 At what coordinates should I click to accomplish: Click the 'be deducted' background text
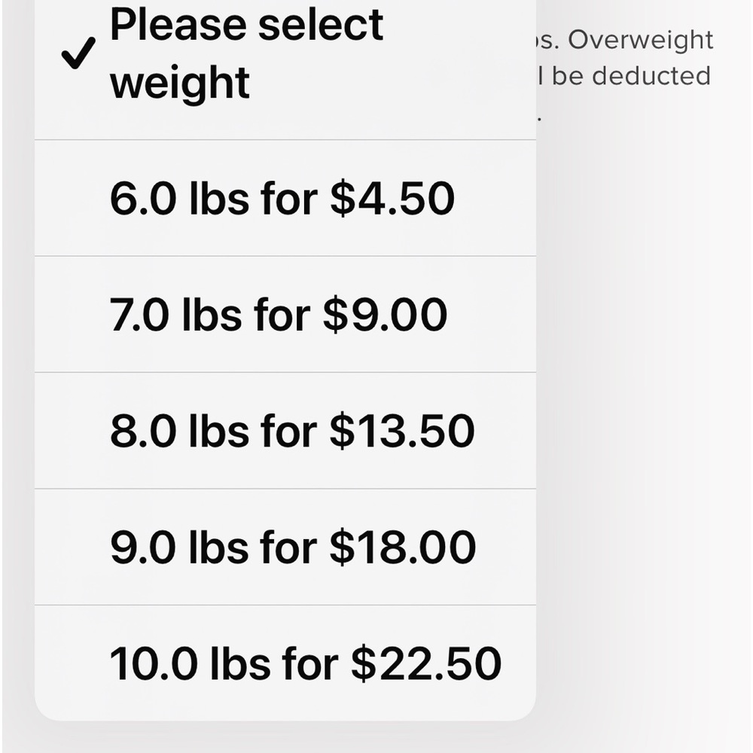coord(630,76)
